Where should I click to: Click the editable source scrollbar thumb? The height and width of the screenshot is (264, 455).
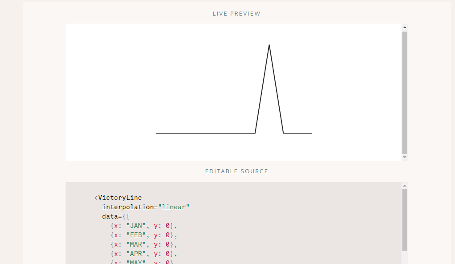[405, 220]
